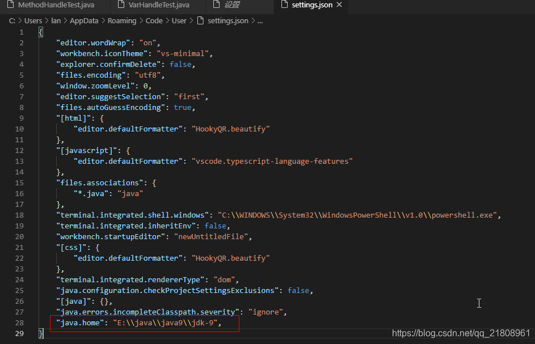
Task: Click line number 1 in the gutter
Action: coord(22,32)
